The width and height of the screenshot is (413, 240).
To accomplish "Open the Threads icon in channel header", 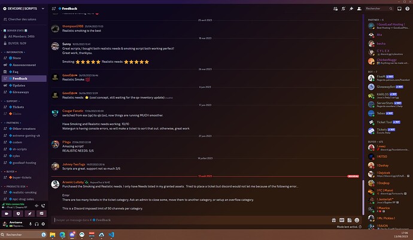I will 335,9.
